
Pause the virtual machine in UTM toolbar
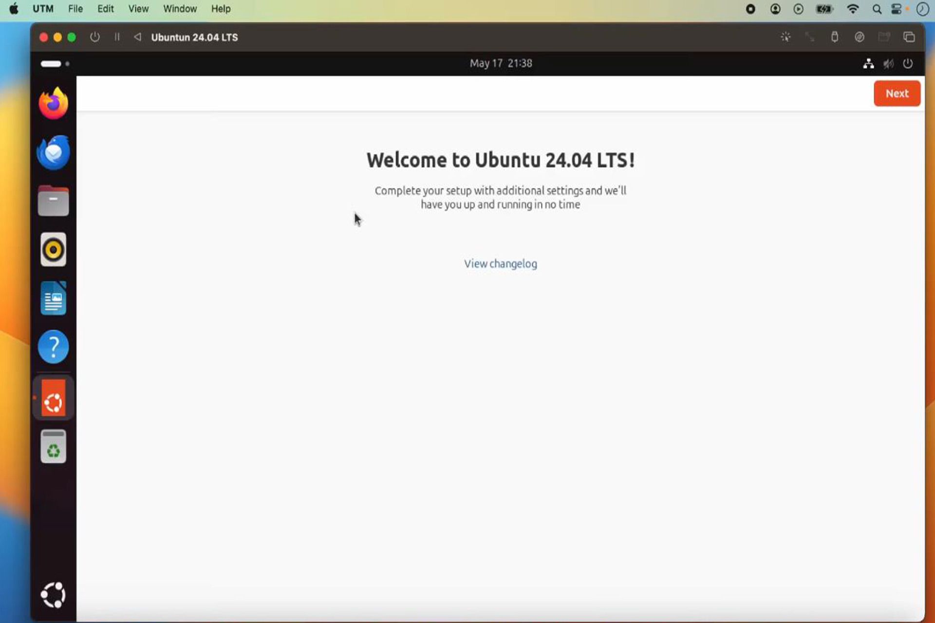(117, 37)
